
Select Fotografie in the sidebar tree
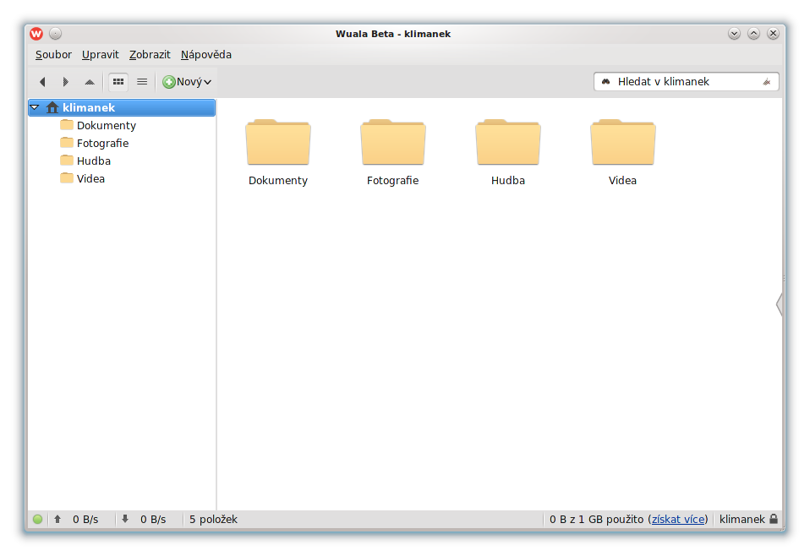pyautogui.click(x=102, y=143)
